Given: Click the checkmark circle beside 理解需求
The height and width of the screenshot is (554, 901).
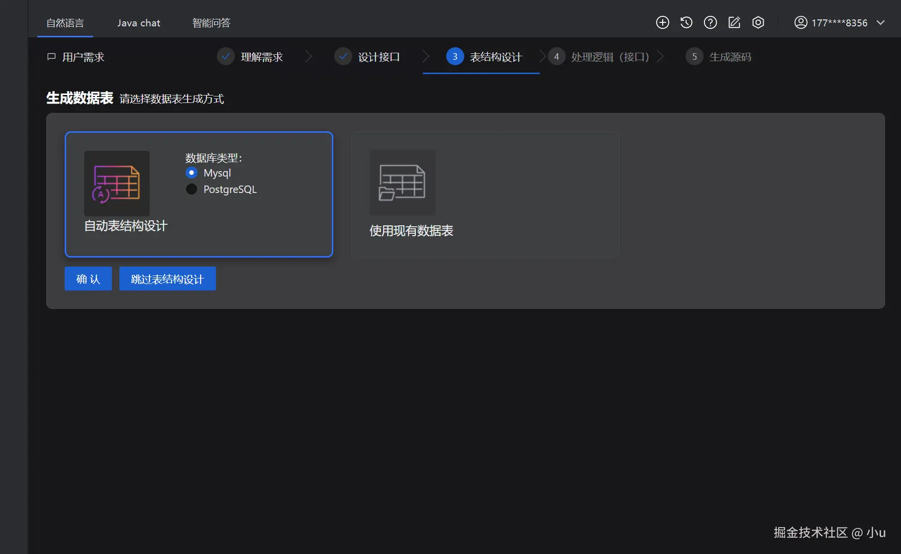Looking at the screenshot, I should click(x=226, y=57).
